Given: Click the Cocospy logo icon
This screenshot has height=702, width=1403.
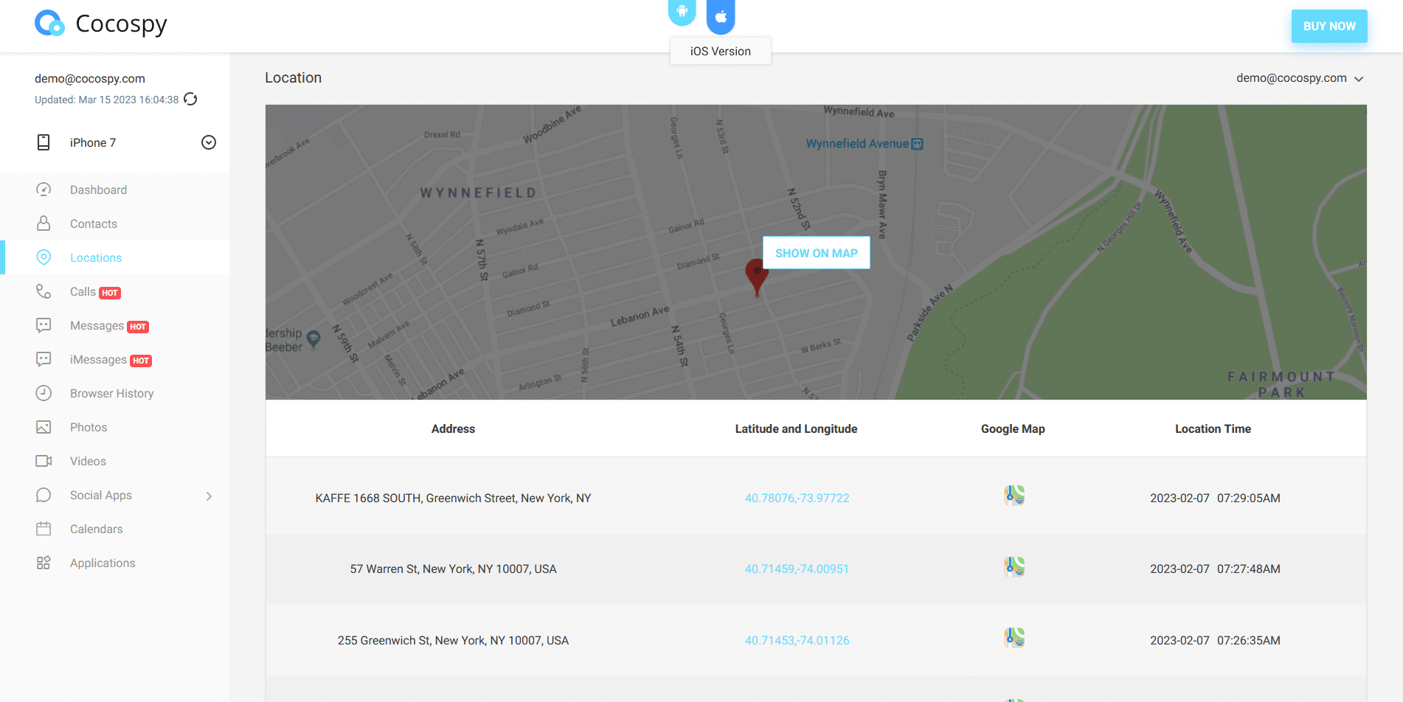Looking at the screenshot, I should [x=50, y=24].
